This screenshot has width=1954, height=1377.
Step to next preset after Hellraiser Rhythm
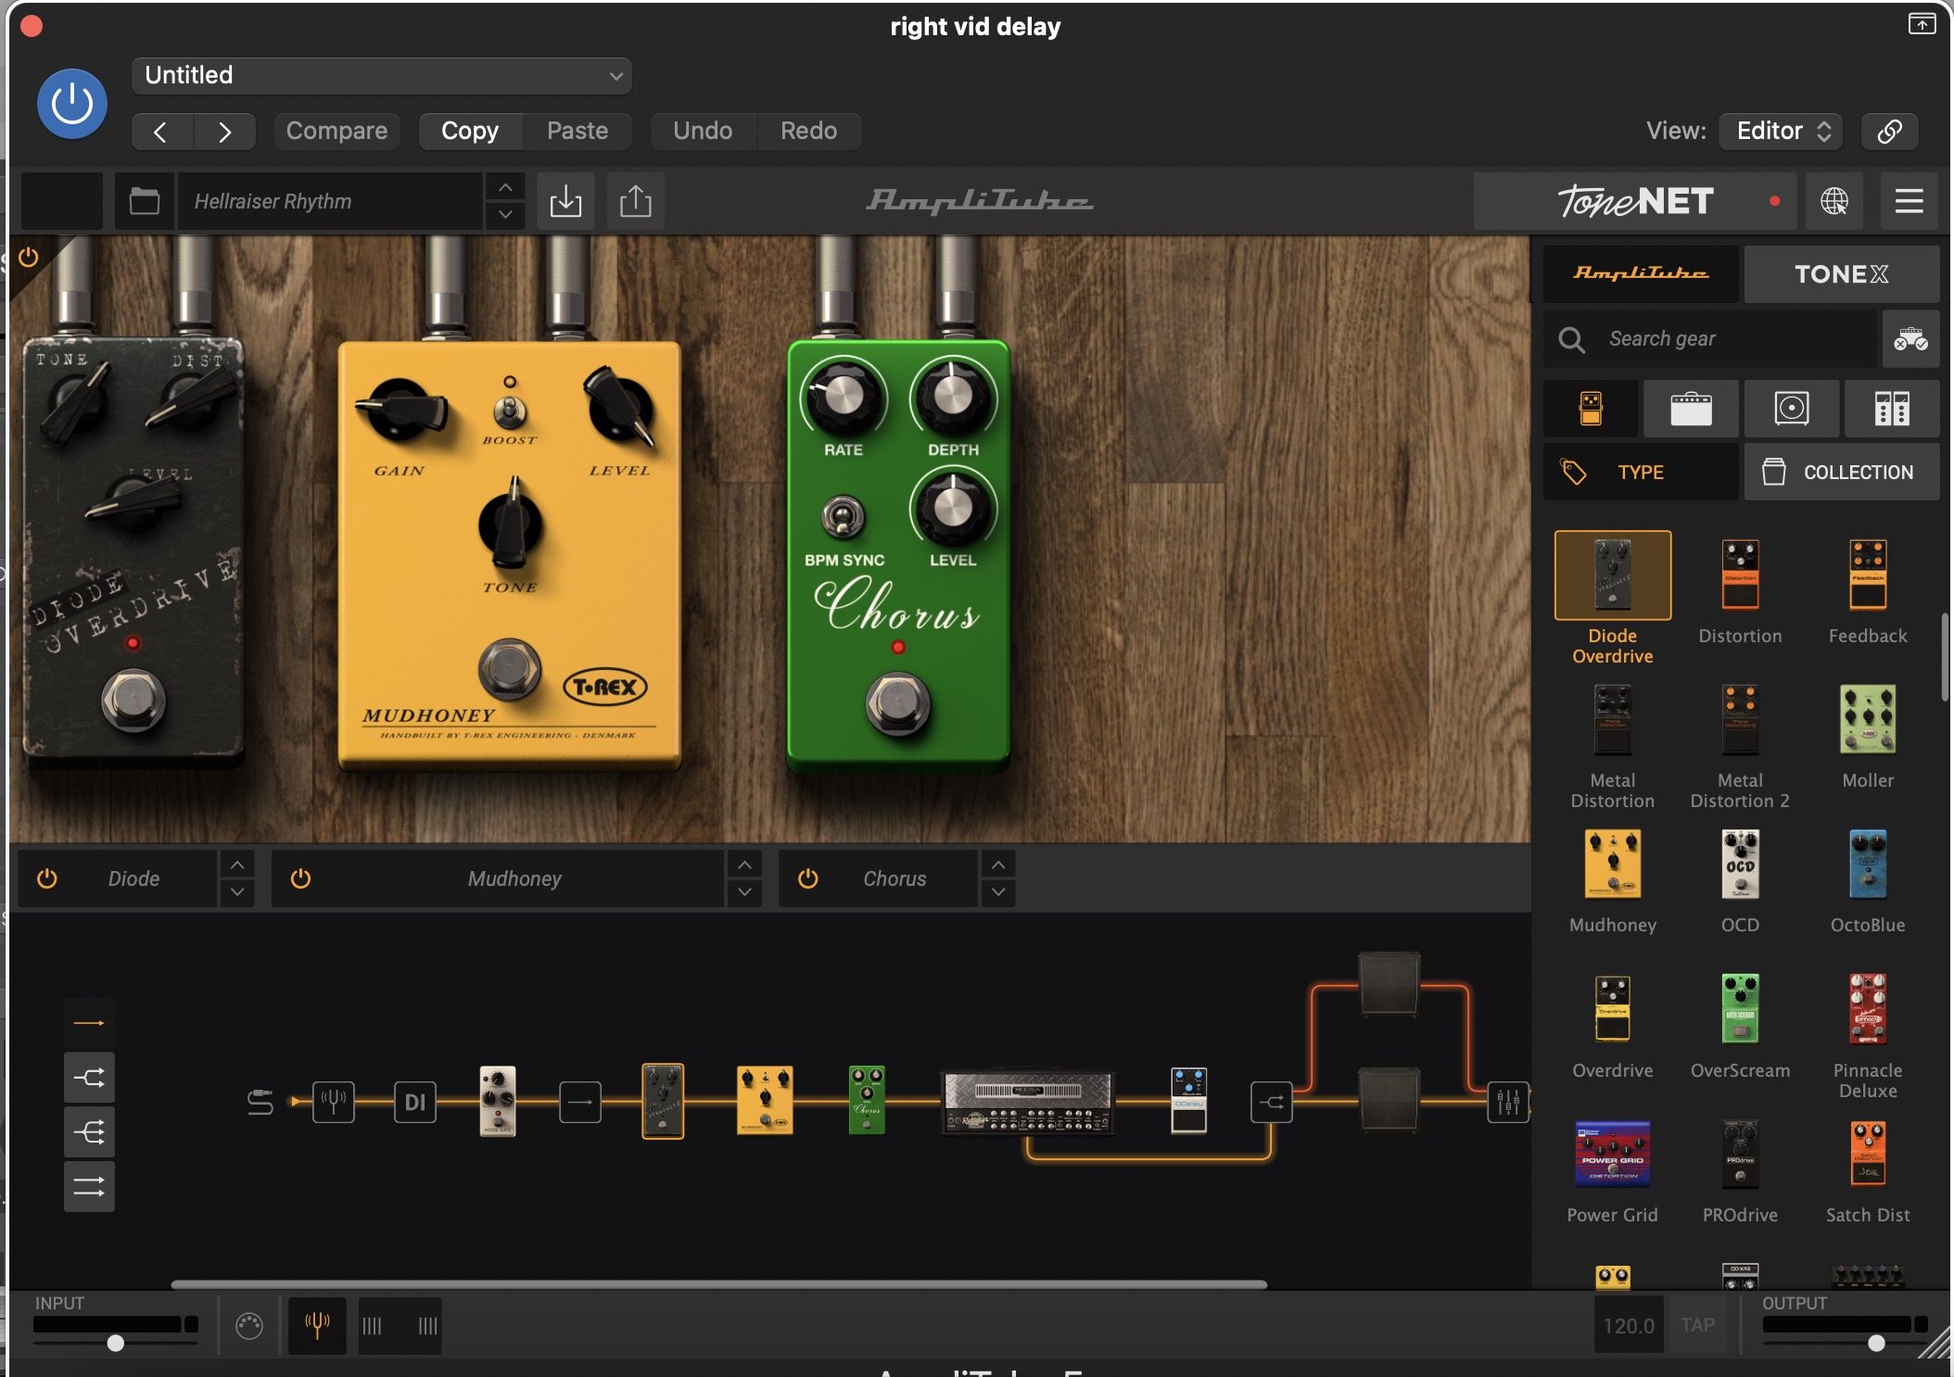pos(505,214)
